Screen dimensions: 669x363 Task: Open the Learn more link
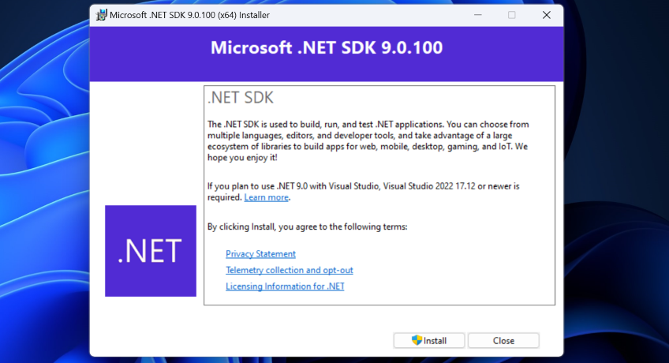266,197
